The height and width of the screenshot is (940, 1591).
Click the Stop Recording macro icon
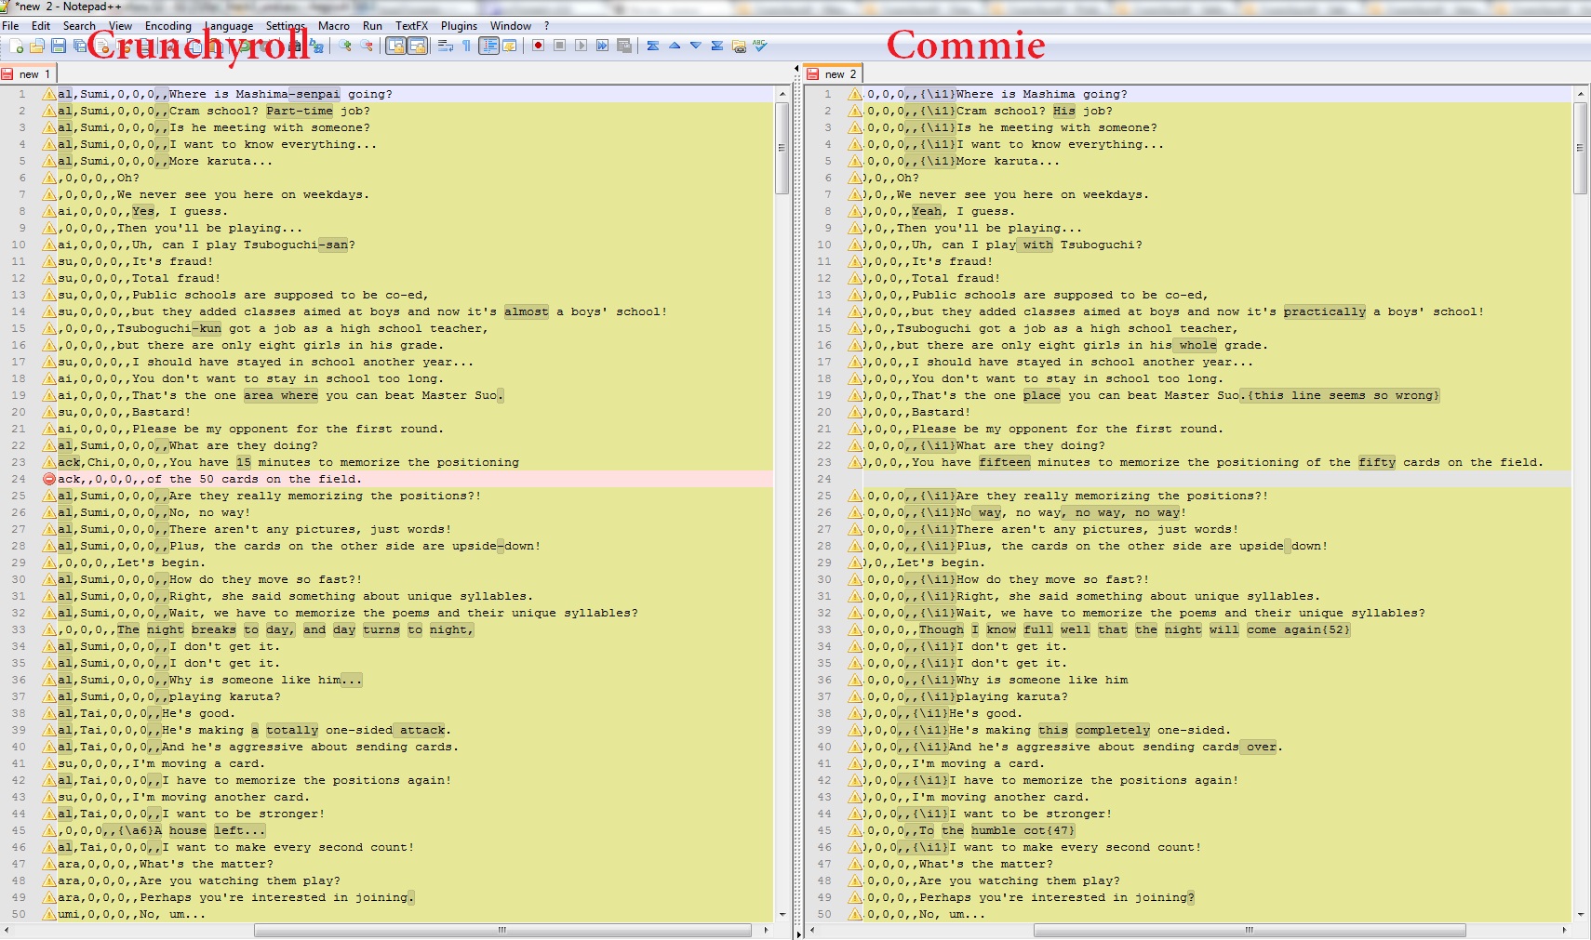coord(559,46)
